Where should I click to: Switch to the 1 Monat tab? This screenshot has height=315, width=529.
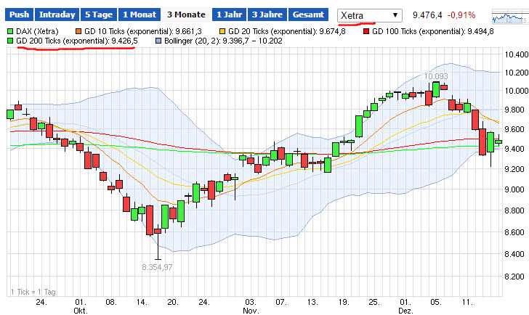(138, 15)
